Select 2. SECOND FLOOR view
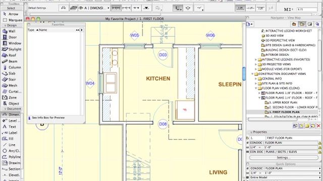The height and width of the screenshot is (181, 323). 291,107
